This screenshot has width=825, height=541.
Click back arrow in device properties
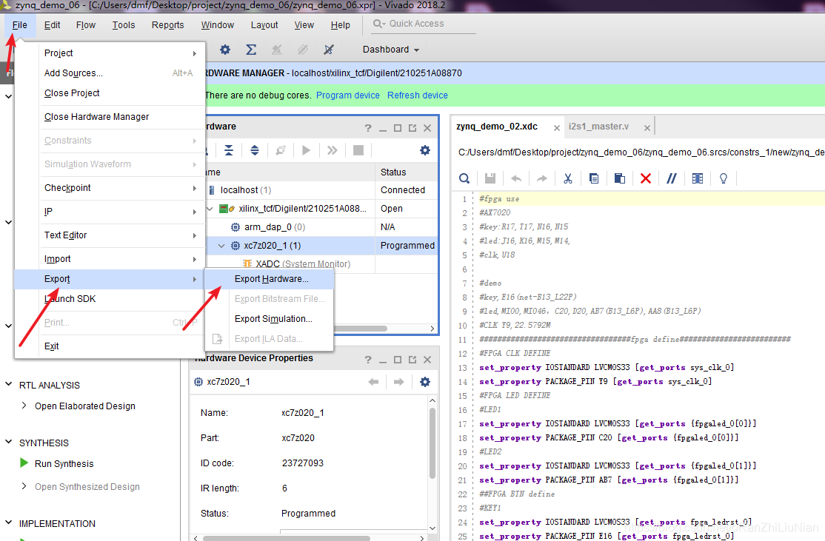click(373, 382)
